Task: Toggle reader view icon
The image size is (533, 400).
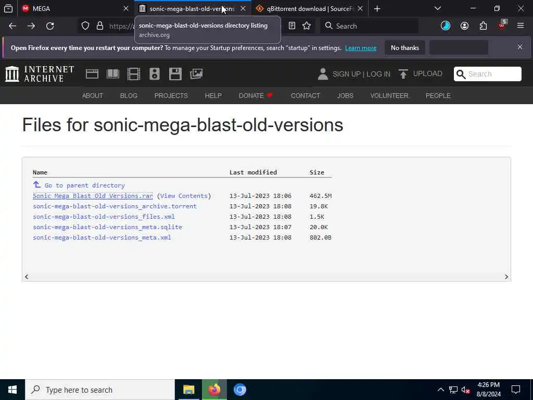Action: (x=291, y=26)
